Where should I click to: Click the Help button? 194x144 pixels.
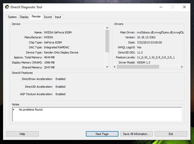coord(22,134)
